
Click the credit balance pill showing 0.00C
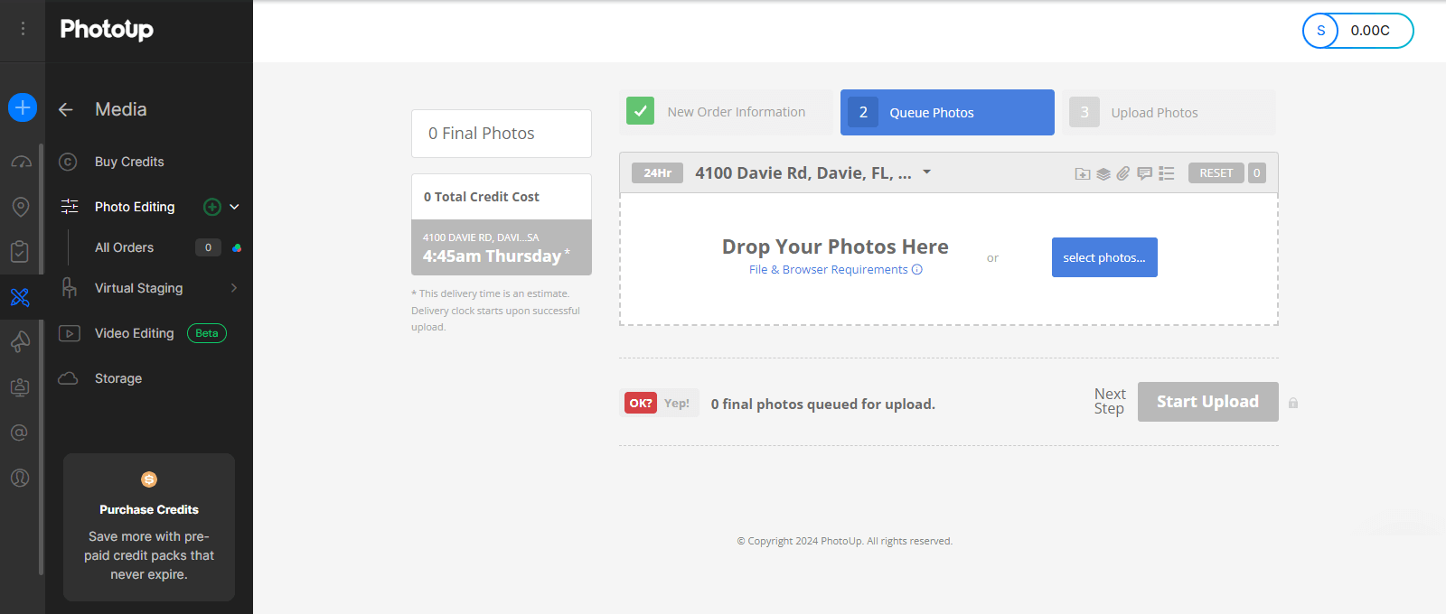point(1357,31)
